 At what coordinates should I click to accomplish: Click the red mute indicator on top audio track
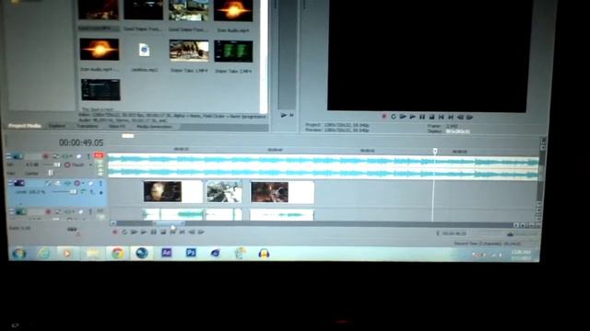[x=99, y=155]
